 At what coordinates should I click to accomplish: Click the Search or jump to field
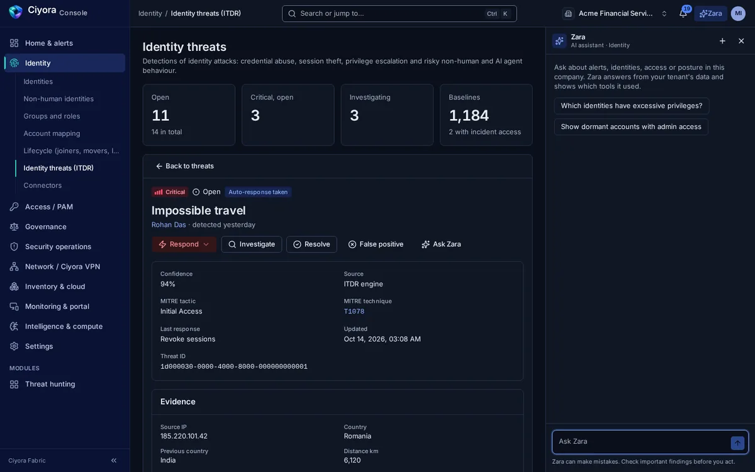coord(400,13)
